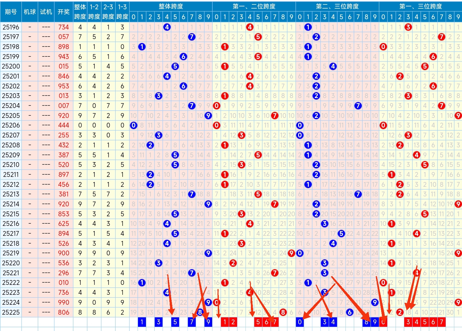462x331 pixels.
Task: Click winning number 007
Action: point(64,106)
